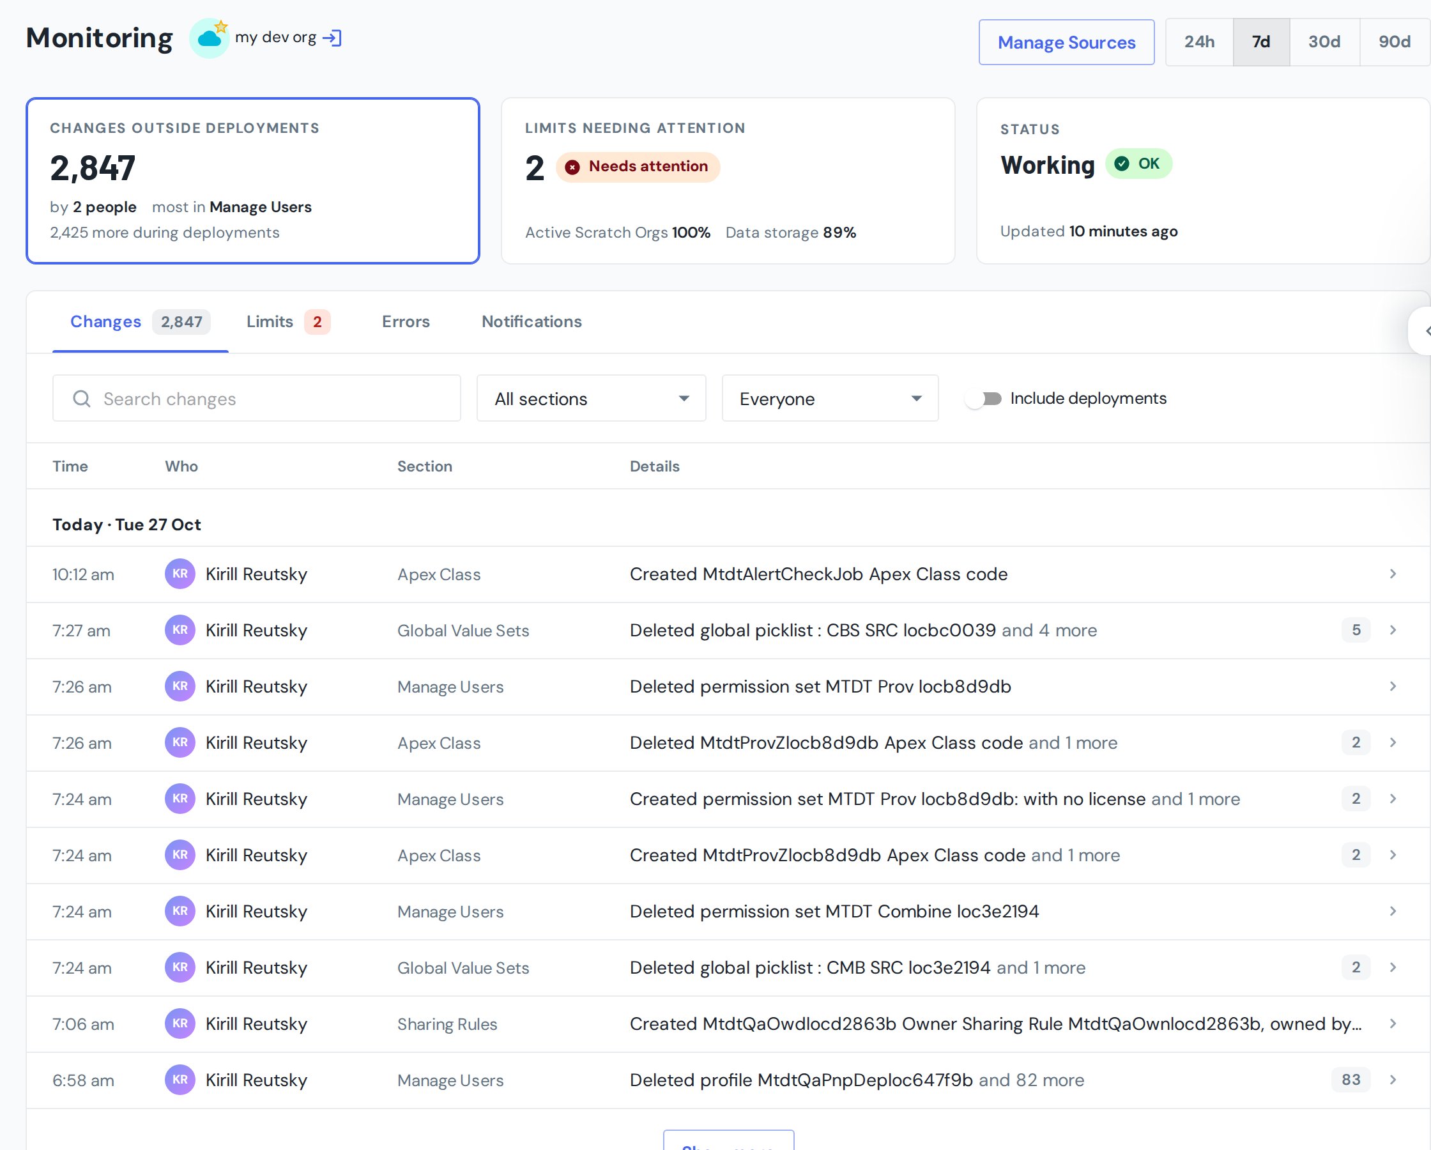Click the Who column header
The image size is (1431, 1150).
click(x=181, y=466)
